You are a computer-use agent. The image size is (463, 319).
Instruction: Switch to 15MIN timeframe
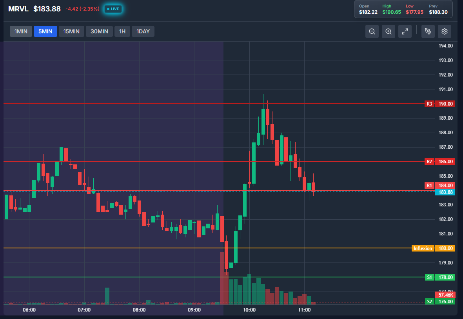click(x=71, y=31)
